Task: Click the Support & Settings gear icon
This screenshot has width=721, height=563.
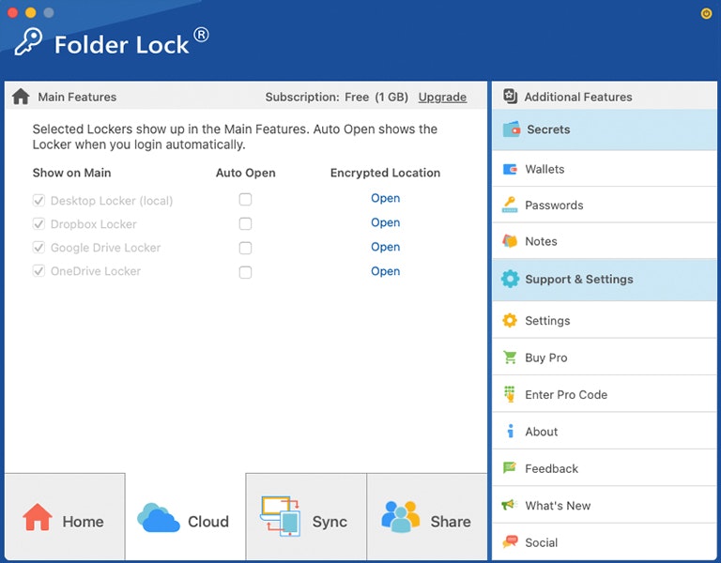Action: tap(510, 279)
